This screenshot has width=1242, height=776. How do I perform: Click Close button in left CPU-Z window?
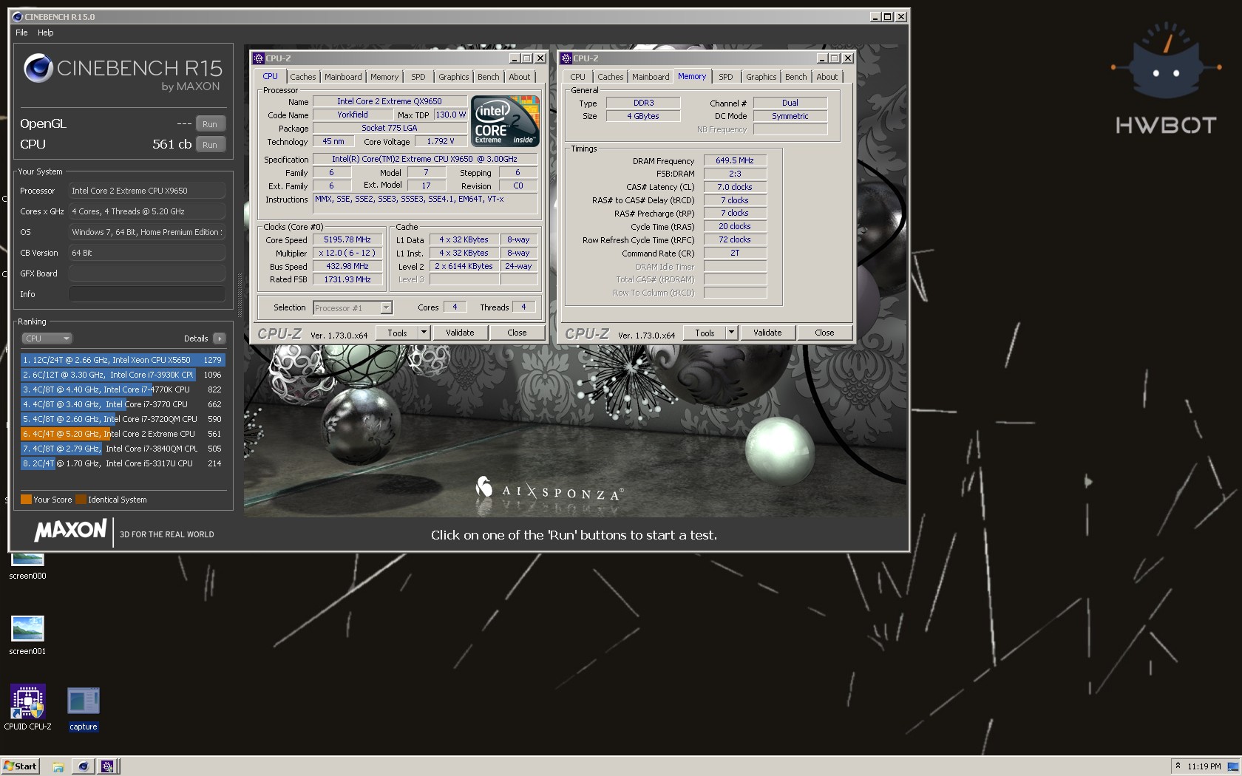[x=517, y=333]
